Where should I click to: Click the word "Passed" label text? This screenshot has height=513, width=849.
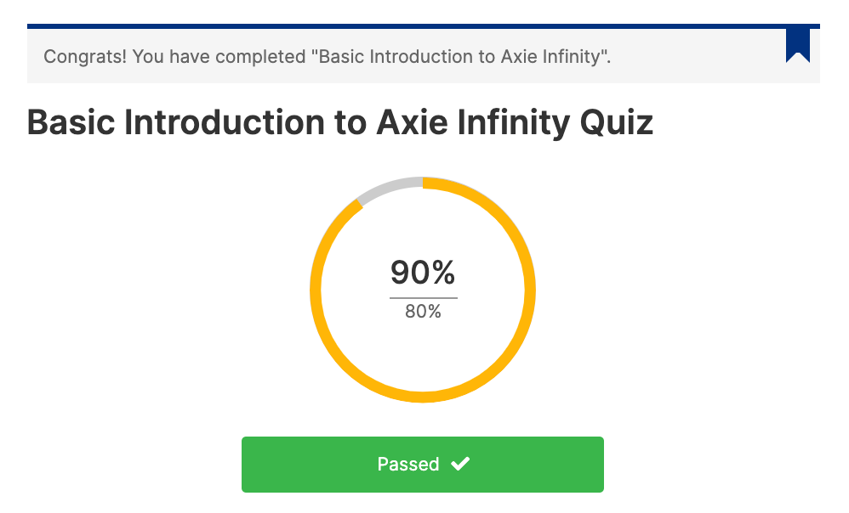pyautogui.click(x=408, y=465)
